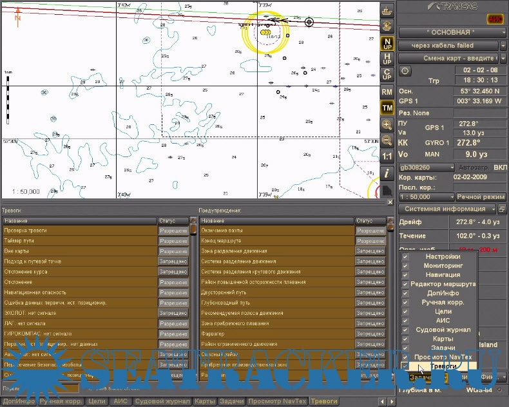Click the zoom out magnifier icon
This screenshot has height=407, width=509.
pyautogui.click(x=387, y=140)
